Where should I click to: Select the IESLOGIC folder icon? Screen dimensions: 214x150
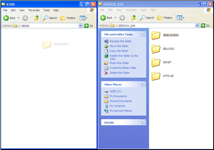click(156, 49)
